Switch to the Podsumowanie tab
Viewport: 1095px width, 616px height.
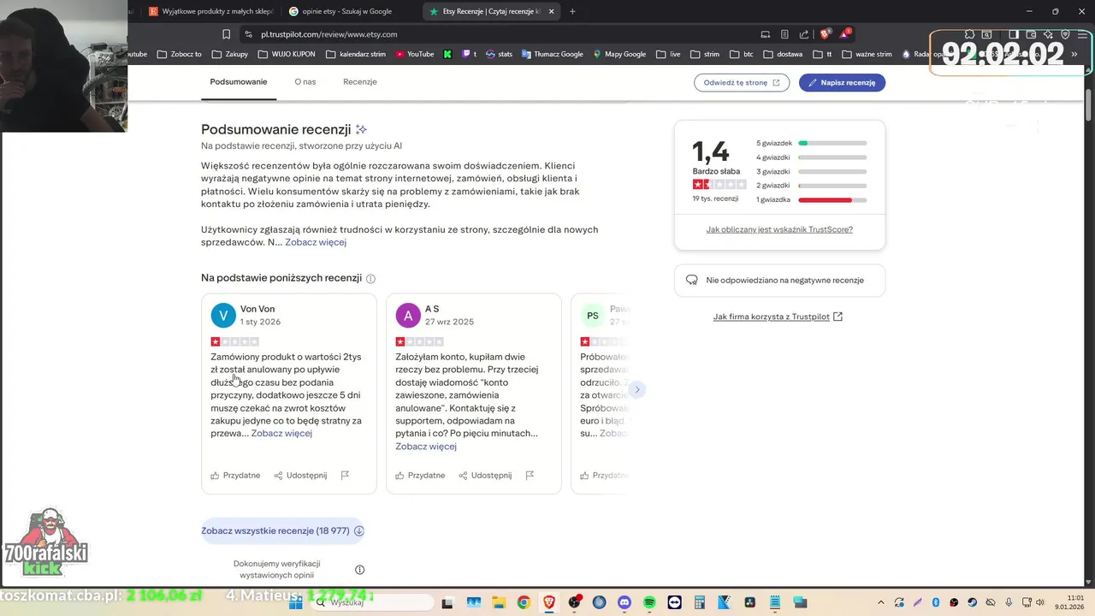[239, 82]
